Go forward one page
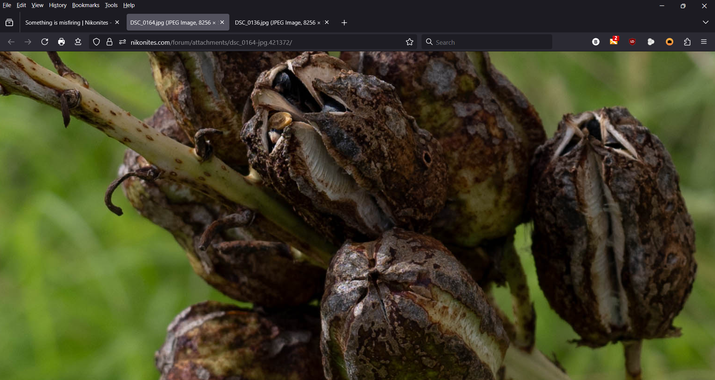 pos(28,42)
